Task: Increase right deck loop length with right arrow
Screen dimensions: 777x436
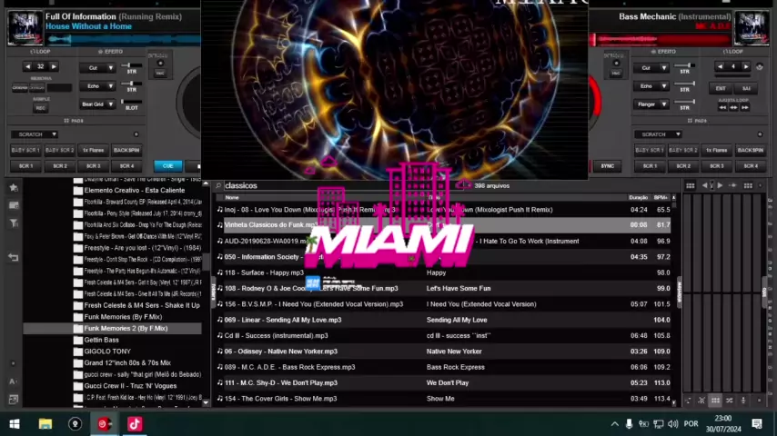Action: pyautogui.click(x=745, y=66)
